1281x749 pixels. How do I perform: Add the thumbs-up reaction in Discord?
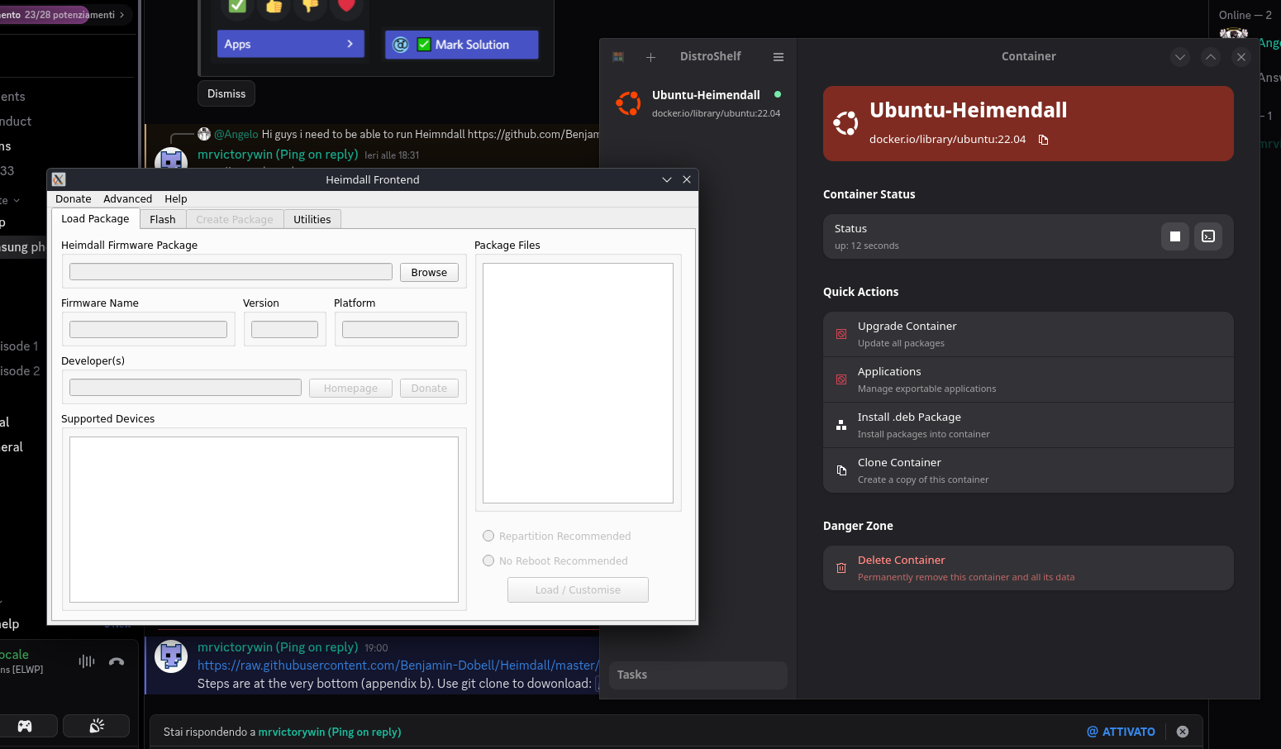pyautogui.click(x=274, y=7)
